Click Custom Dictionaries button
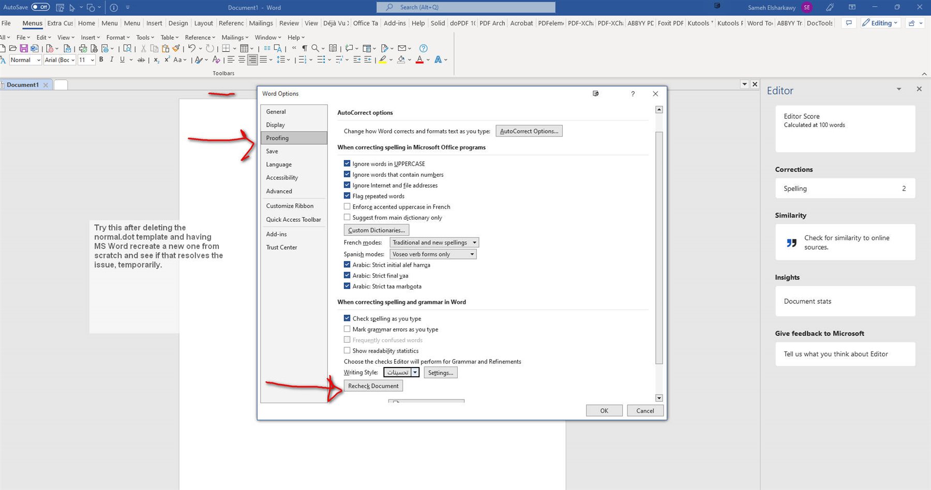The width and height of the screenshot is (931, 490). pyautogui.click(x=377, y=230)
